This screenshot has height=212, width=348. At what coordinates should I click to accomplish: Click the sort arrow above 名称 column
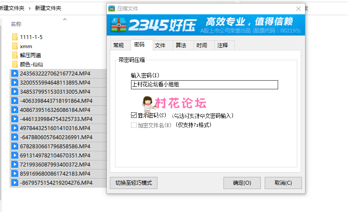pyautogui.click(x=65, y=20)
